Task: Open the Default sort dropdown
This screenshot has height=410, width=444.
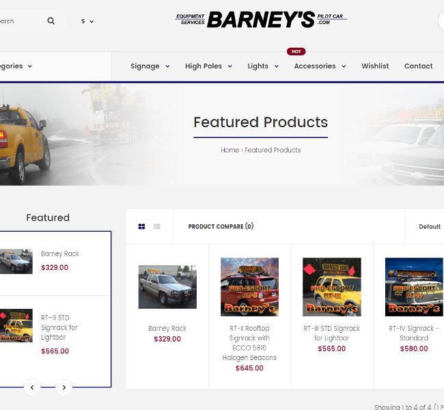Action: 429,227
